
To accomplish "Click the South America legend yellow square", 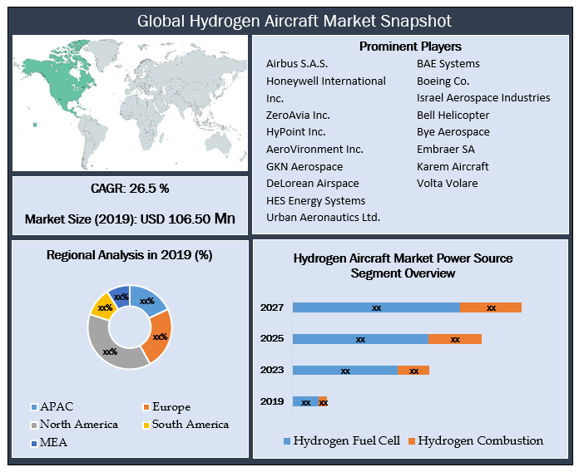I will click(x=146, y=425).
